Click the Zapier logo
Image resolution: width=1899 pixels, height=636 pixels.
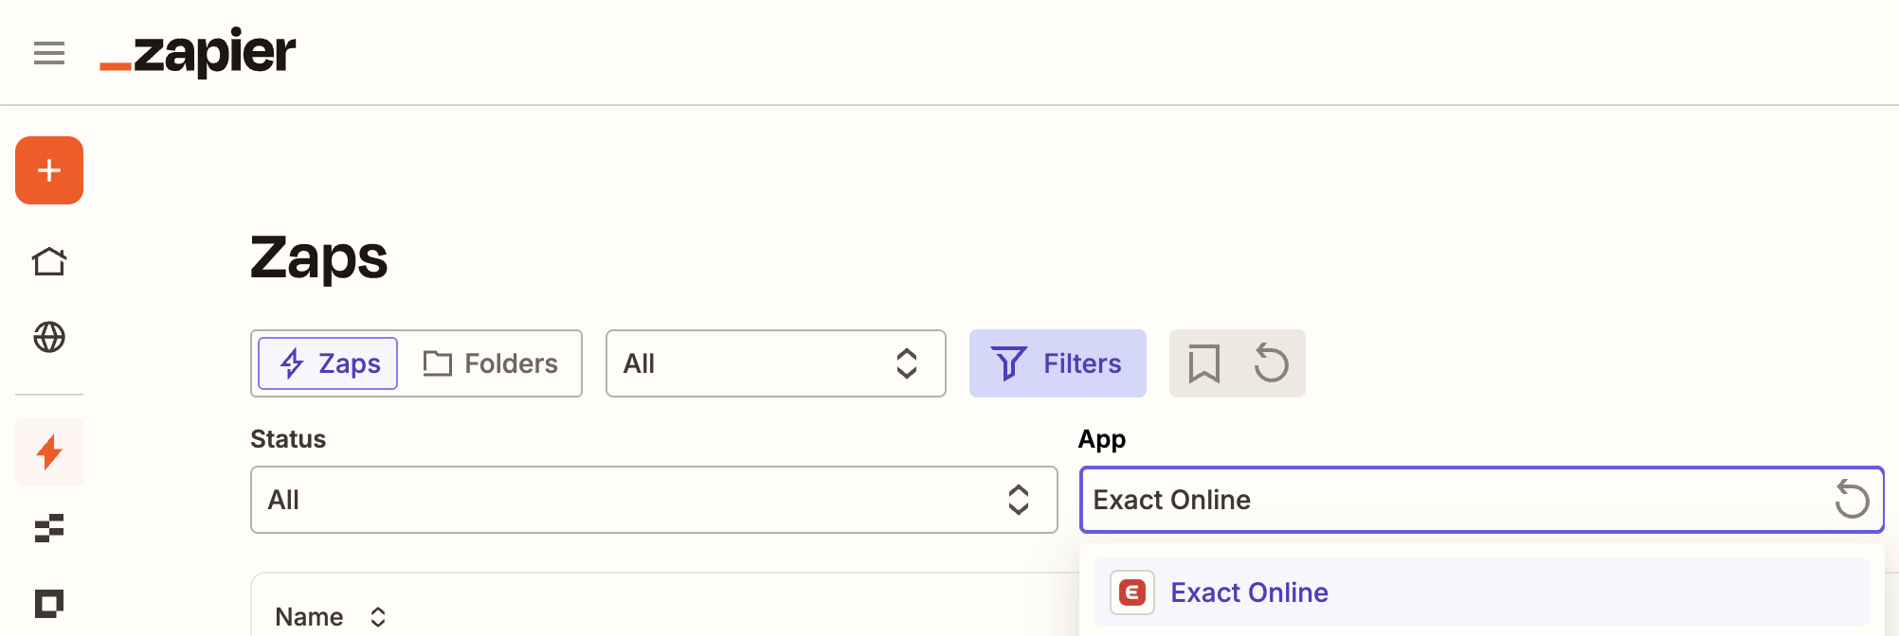tap(198, 53)
